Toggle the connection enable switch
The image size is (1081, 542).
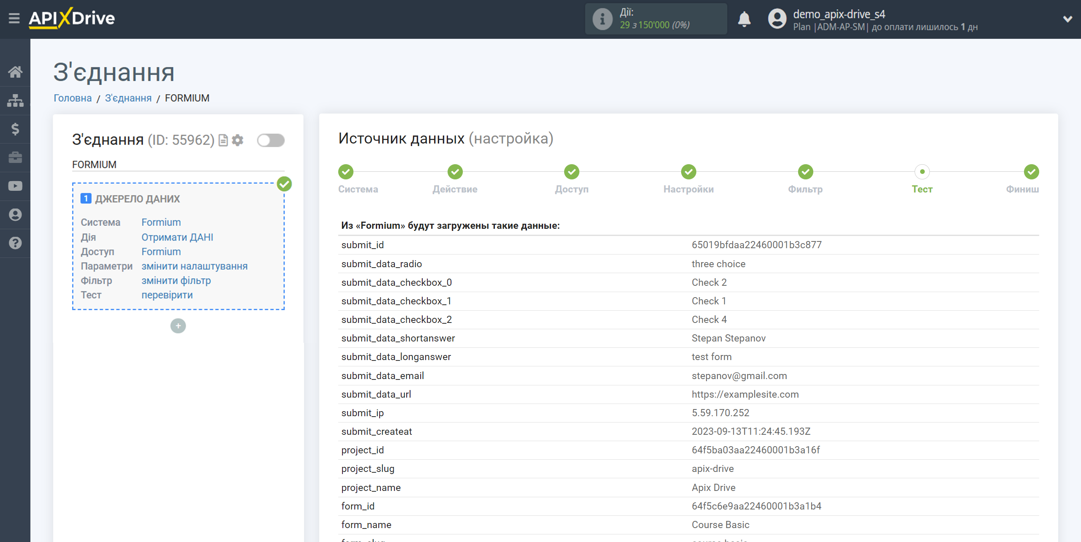(271, 140)
